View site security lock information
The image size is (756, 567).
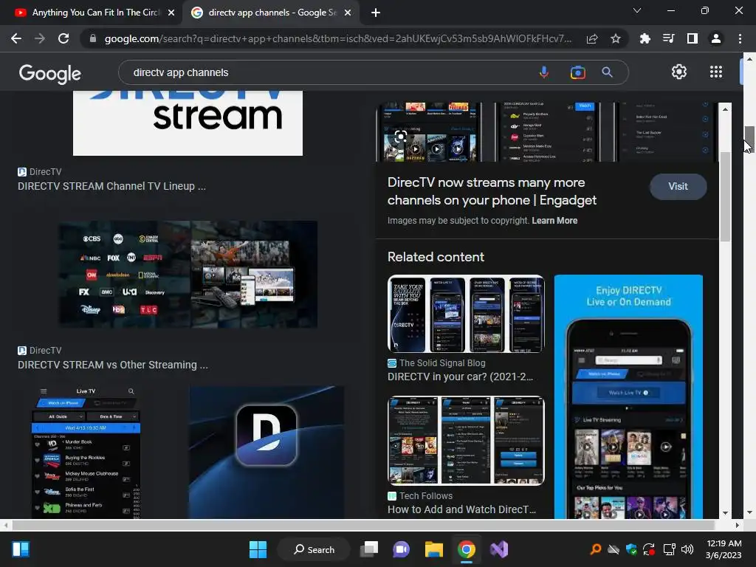pos(93,38)
